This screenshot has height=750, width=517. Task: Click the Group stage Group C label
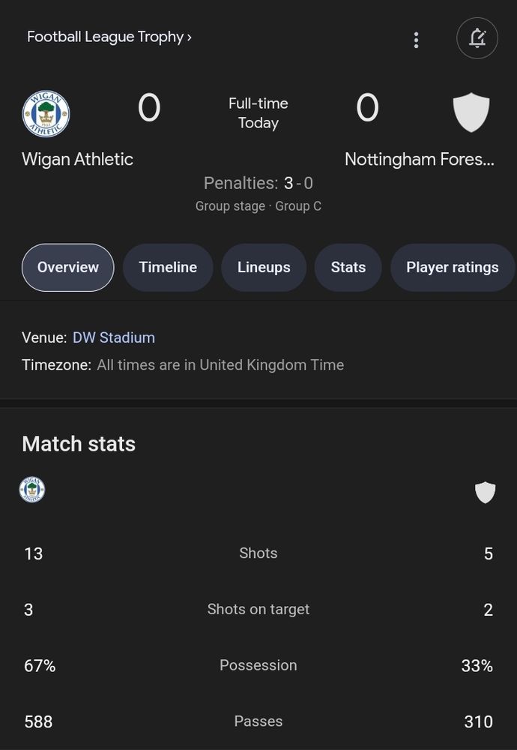[258, 206]
